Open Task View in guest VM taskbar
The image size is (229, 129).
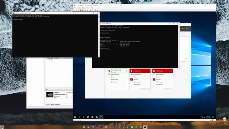coord(83,117)
